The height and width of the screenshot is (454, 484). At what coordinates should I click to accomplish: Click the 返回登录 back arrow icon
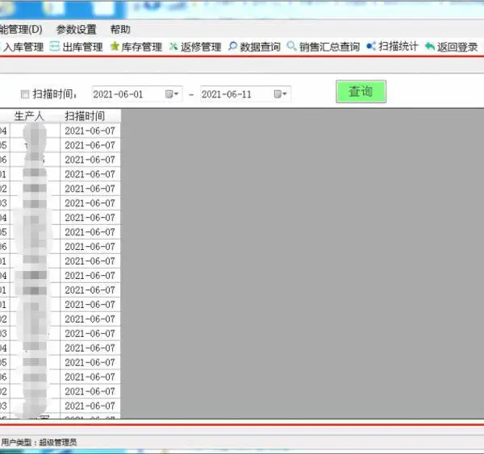point(430,47)
